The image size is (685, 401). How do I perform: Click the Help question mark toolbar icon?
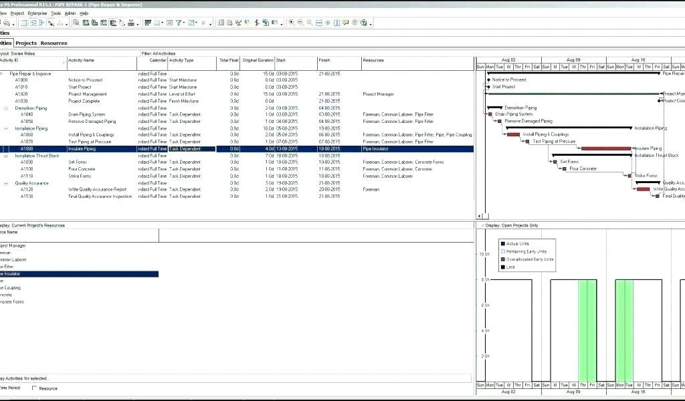pyautogui.click(x=363, y=23)
